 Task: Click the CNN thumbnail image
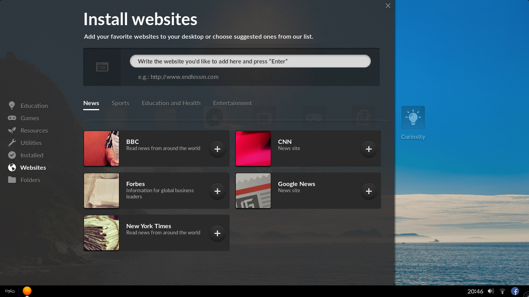[x=253, y=148]
